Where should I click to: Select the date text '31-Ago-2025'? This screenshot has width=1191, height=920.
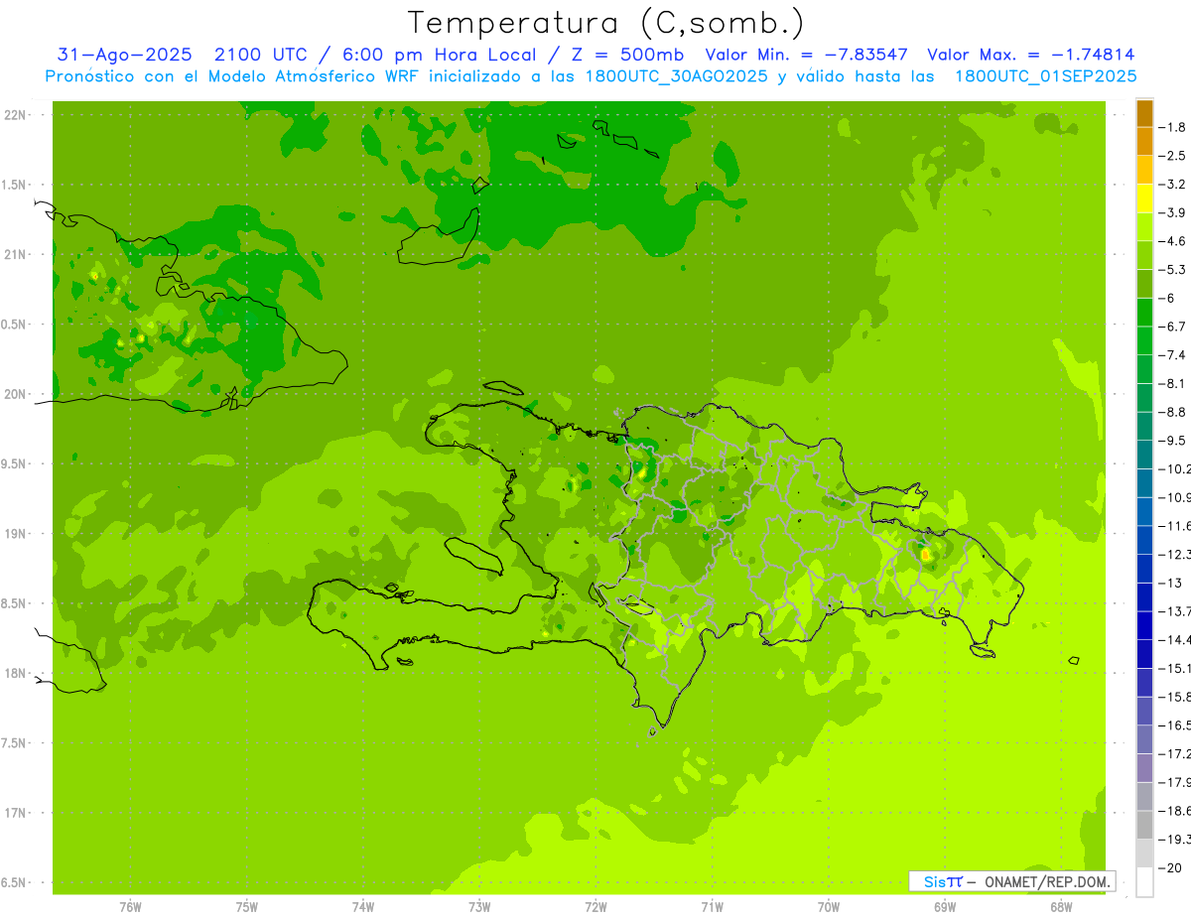(x=125, y=55)
